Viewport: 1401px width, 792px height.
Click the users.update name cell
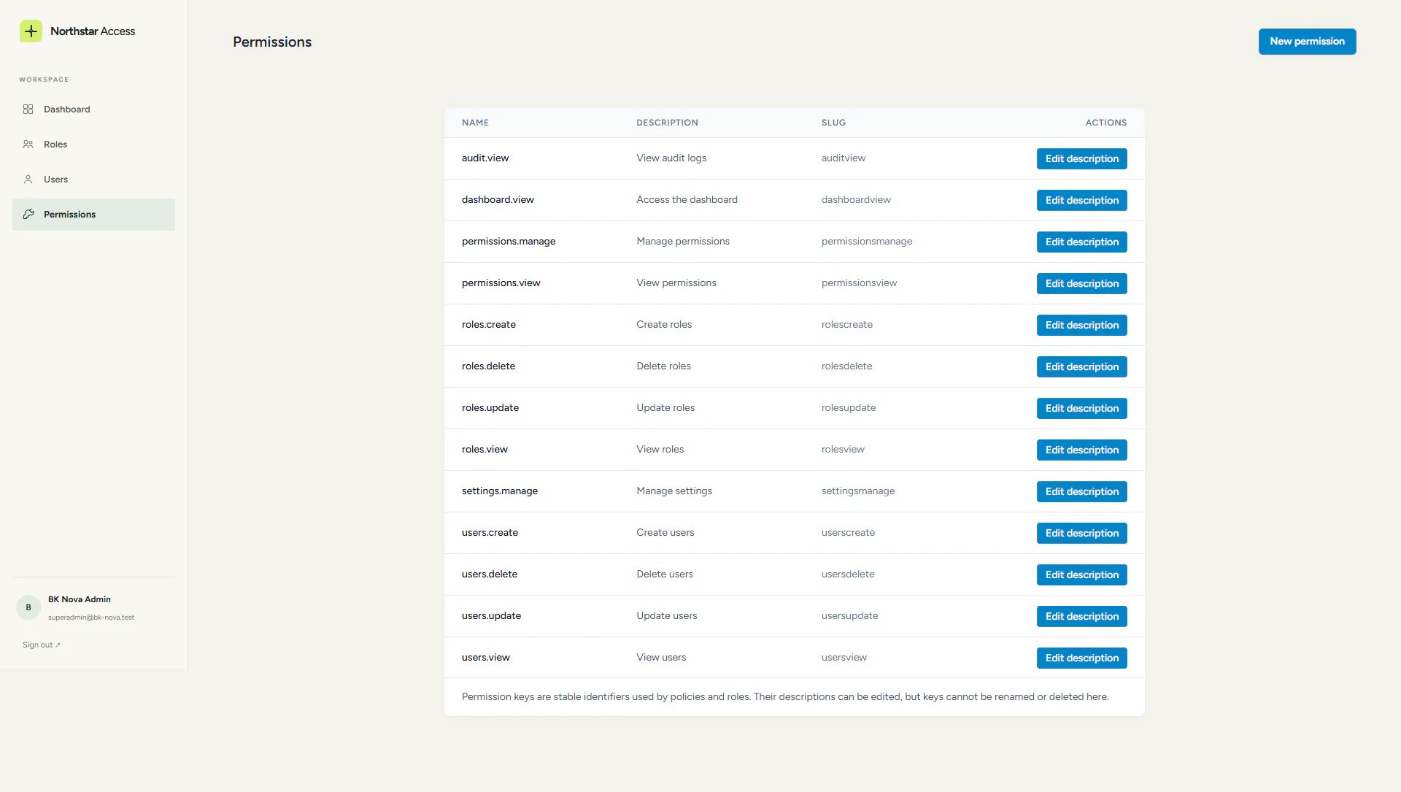(491, 616)
